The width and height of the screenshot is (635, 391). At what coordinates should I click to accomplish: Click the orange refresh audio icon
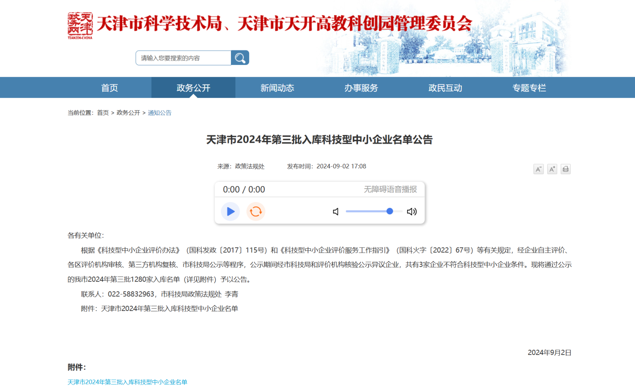click(256, 212)
